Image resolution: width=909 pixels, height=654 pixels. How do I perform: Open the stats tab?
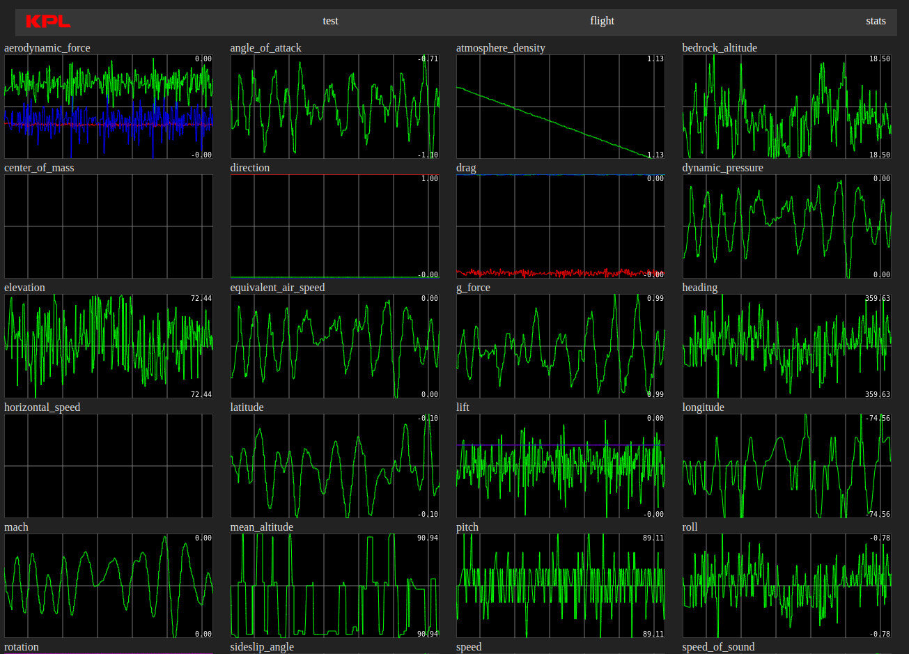pyautogui.click(x=876, y=21)
